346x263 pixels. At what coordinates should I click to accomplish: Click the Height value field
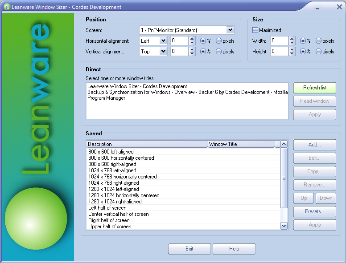coord(280,52)
